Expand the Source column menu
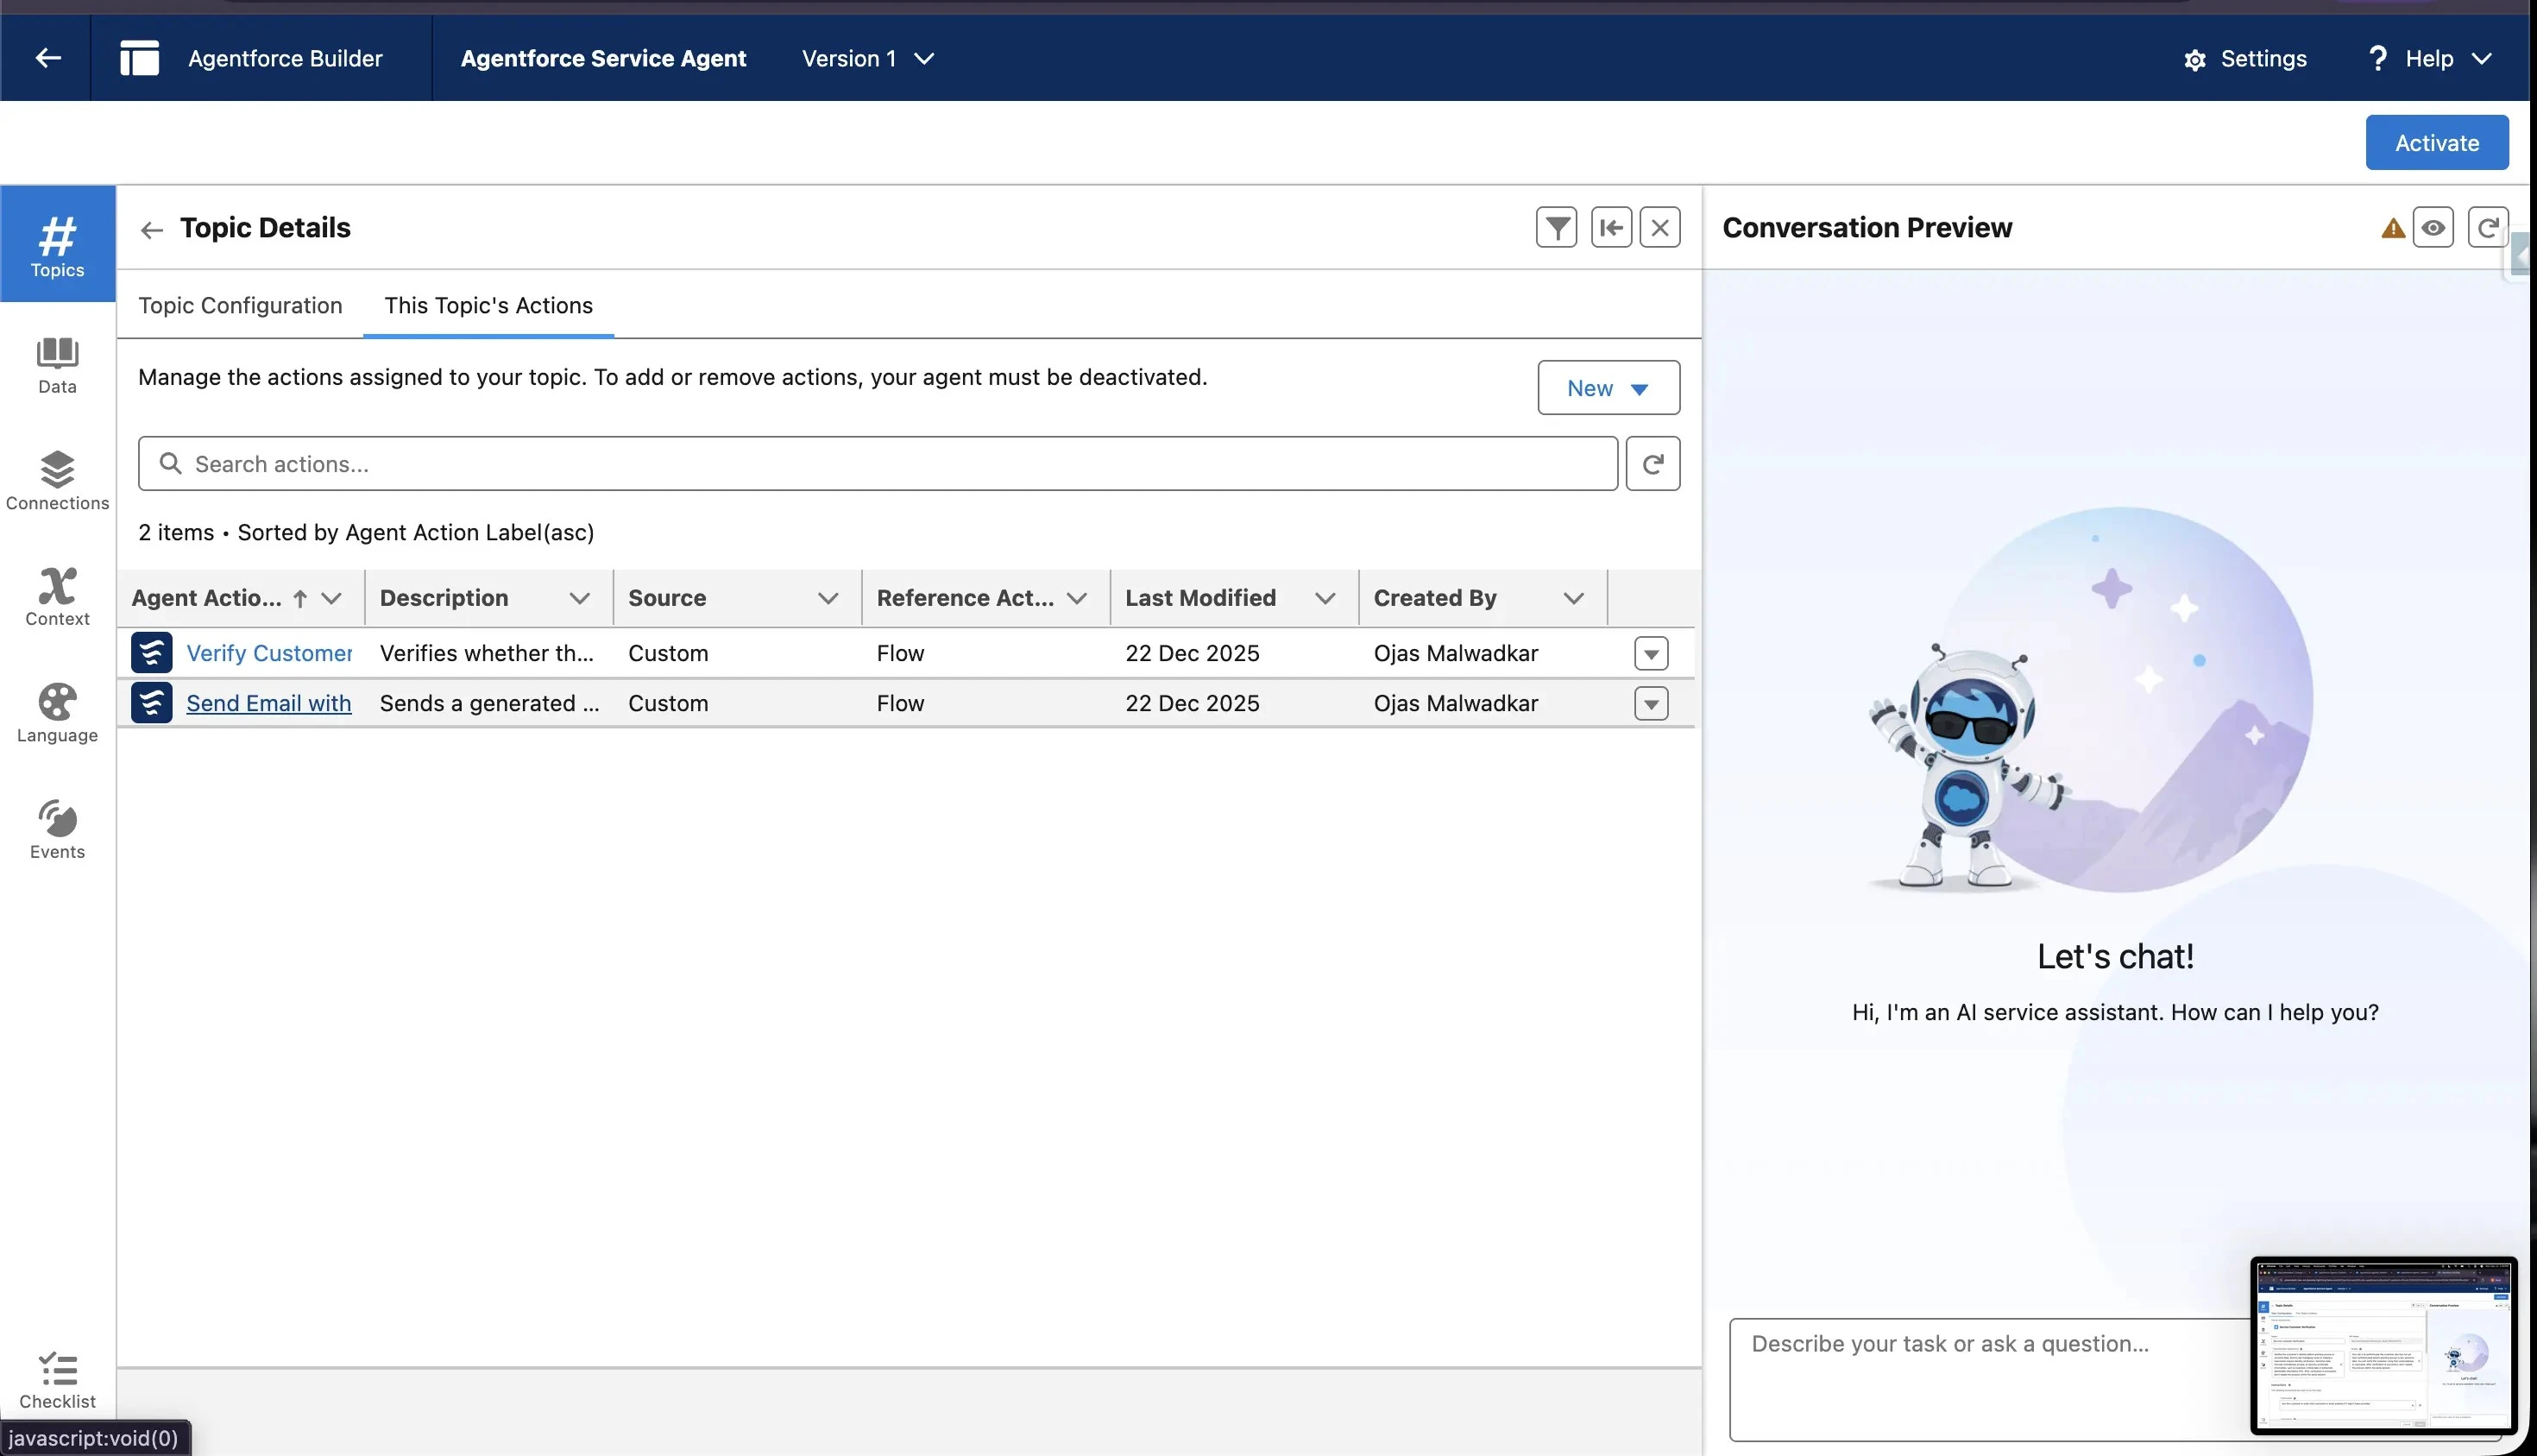The image size is (2537, 1456). click(x=827, y=598)
